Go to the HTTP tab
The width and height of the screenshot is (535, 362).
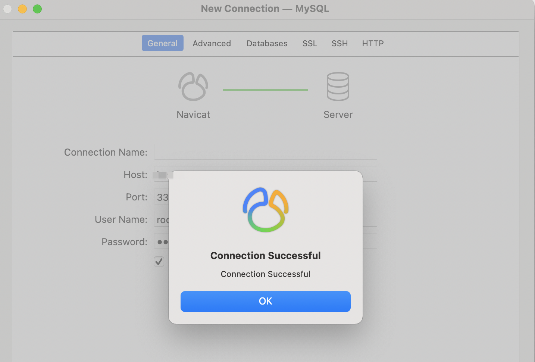click(373, 43)
